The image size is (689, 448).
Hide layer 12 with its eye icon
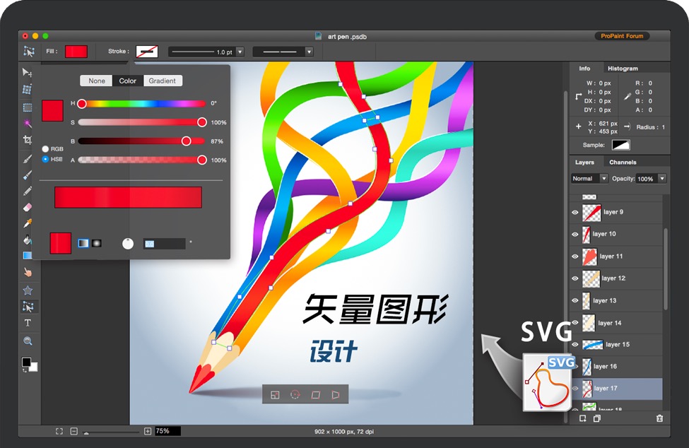pos(575,278)
